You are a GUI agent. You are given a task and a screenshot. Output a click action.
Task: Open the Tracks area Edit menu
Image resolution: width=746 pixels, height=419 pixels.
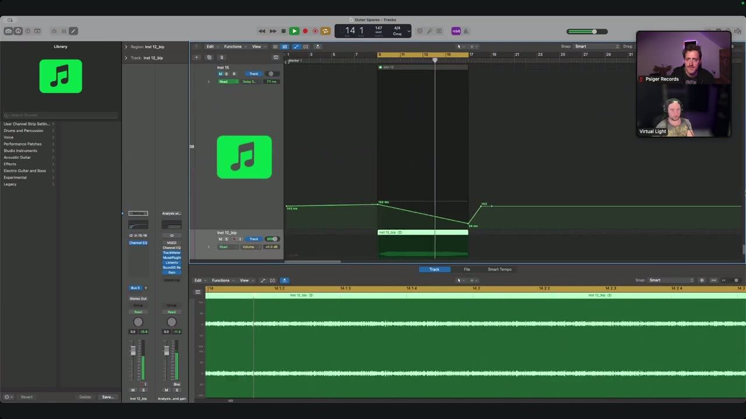(211, 47)
